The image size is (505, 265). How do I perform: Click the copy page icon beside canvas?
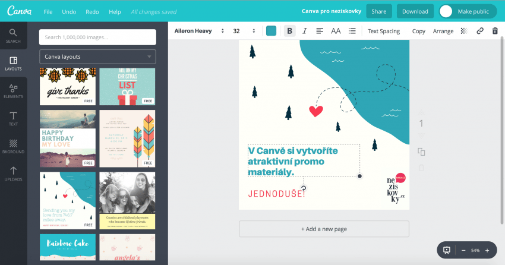pos(421,152)
